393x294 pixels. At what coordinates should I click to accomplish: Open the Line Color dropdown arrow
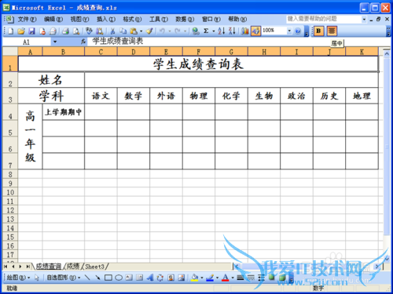[x=217, y=278]
